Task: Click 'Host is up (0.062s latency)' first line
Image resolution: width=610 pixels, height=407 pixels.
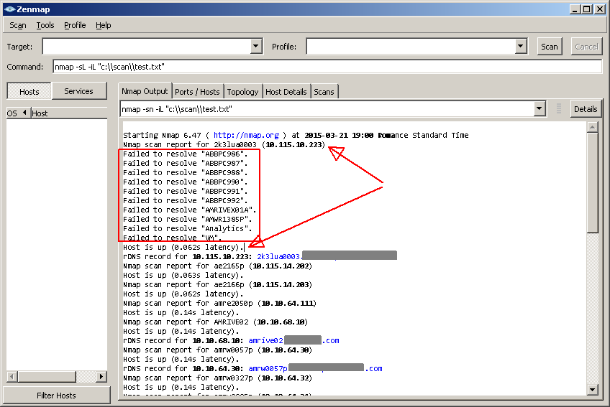Action: click(183, 248)
